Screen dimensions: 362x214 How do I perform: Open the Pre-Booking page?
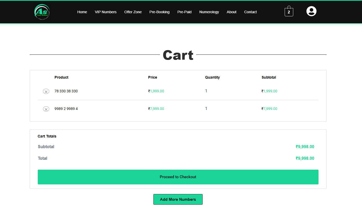pyautogui.click(x=159, y=12)
